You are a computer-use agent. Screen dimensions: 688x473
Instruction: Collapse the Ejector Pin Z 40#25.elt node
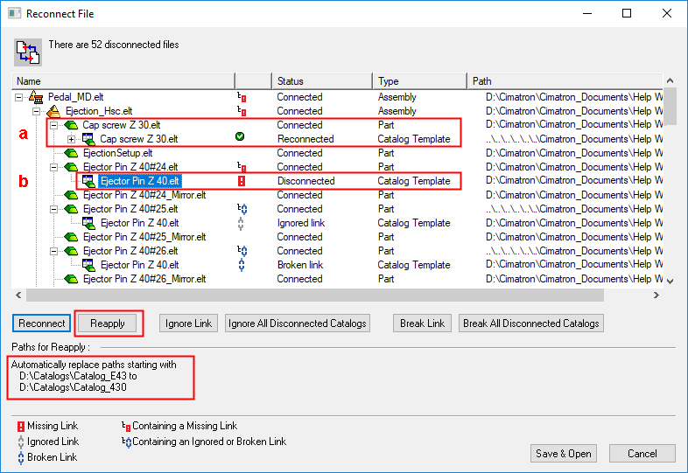54,209
